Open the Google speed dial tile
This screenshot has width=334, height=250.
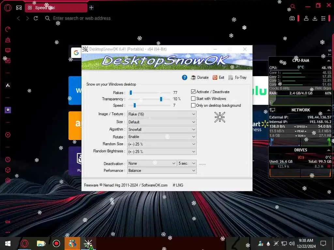point(76,52)
